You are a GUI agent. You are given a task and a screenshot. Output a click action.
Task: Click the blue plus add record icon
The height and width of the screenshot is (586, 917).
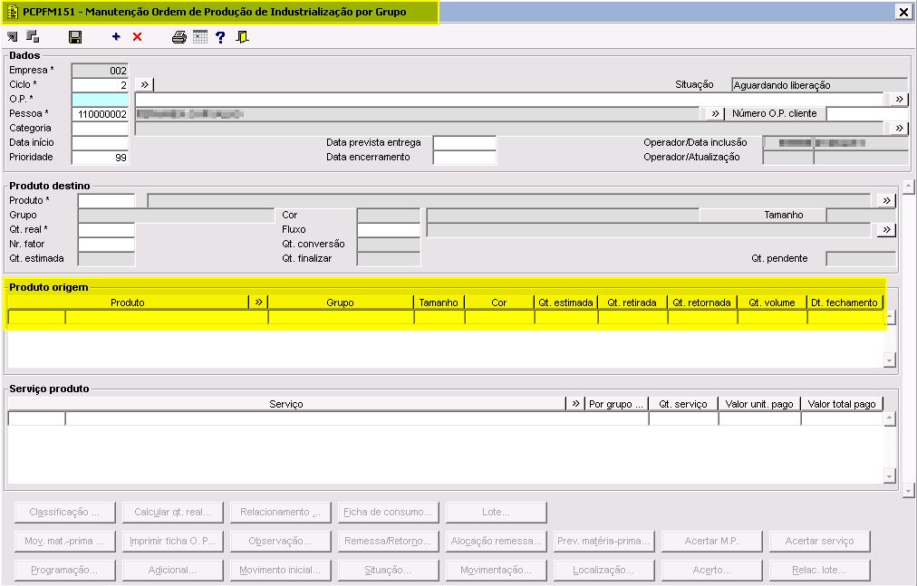[116, 36]
